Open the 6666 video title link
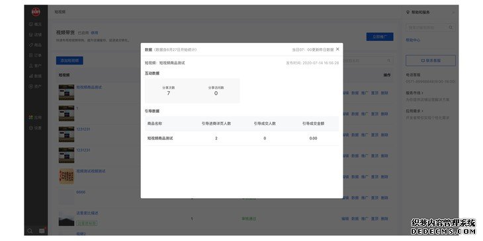The width and height of the screenshot is (483, 241). [81, 192]
